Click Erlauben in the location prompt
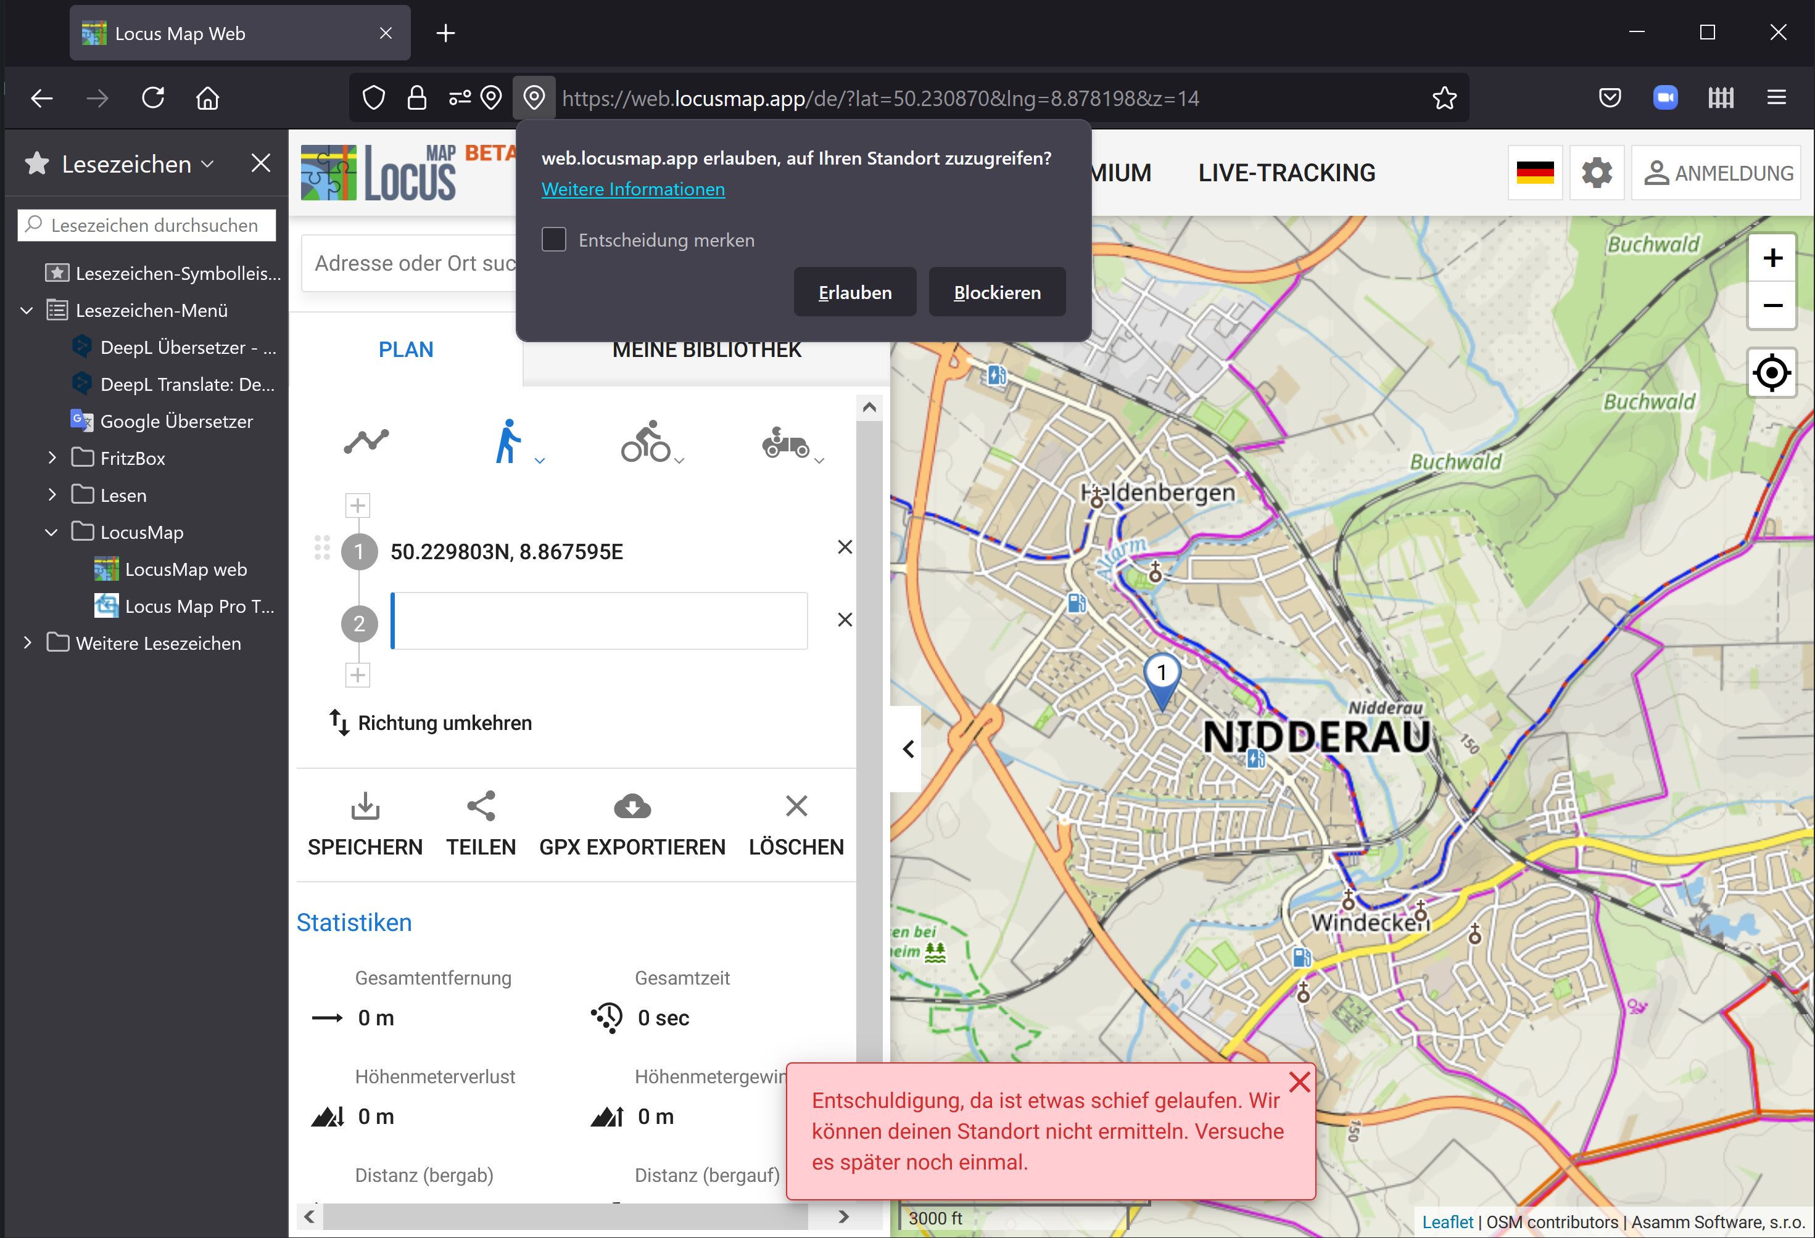This screenshot has width=1815, height=1238. click(x=854, y=293)
